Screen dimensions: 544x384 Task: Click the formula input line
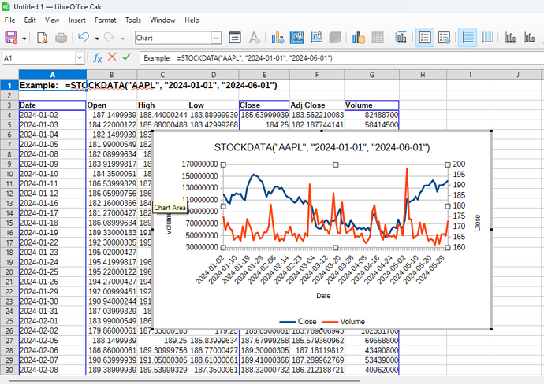tap(341, 57)
